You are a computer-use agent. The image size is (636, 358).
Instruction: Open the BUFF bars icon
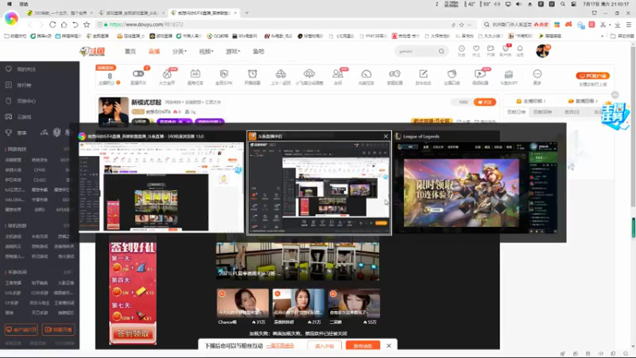509,76
